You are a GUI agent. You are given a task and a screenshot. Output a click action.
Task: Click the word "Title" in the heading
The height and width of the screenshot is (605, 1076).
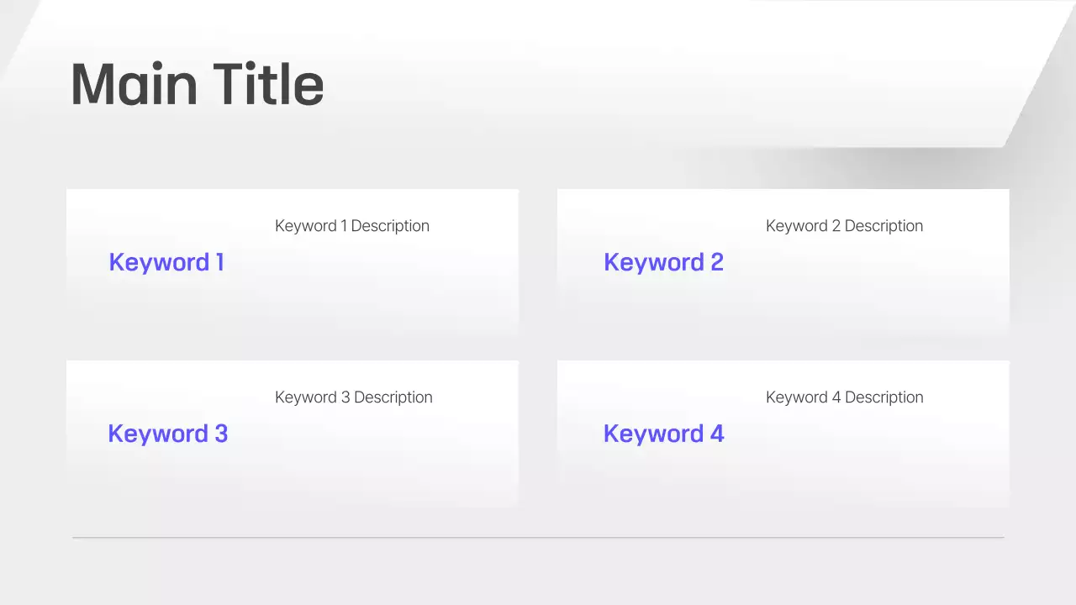pos(268,85)
